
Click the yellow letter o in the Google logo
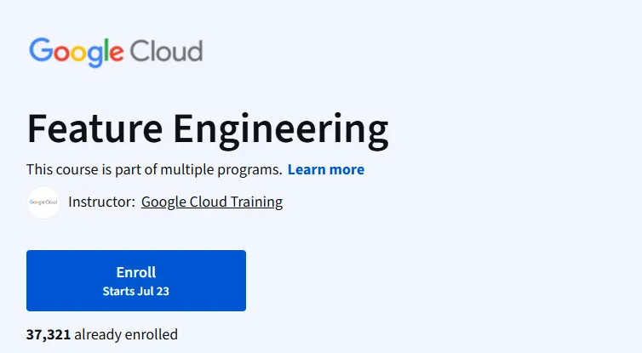(78, 54)
